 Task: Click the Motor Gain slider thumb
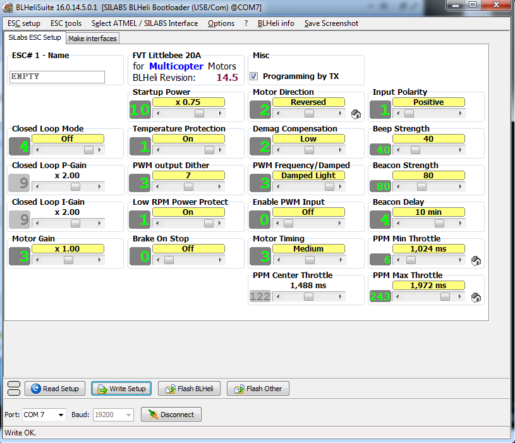tap(68, 260)
